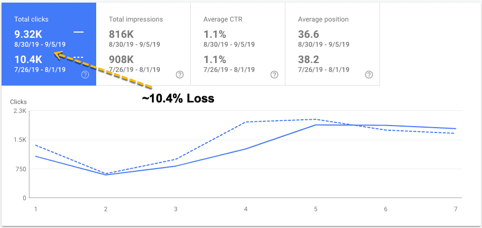Toggle the Total impressions metric card
482x228 pixels.
point(143,44)
